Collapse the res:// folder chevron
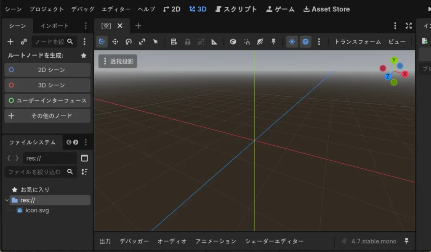The width and height of the screenshot is (431, 252). coord(7,200)
